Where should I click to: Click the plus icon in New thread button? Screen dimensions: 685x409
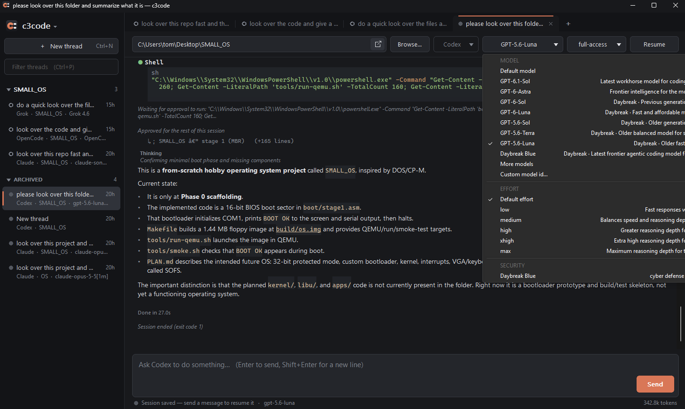42,46
